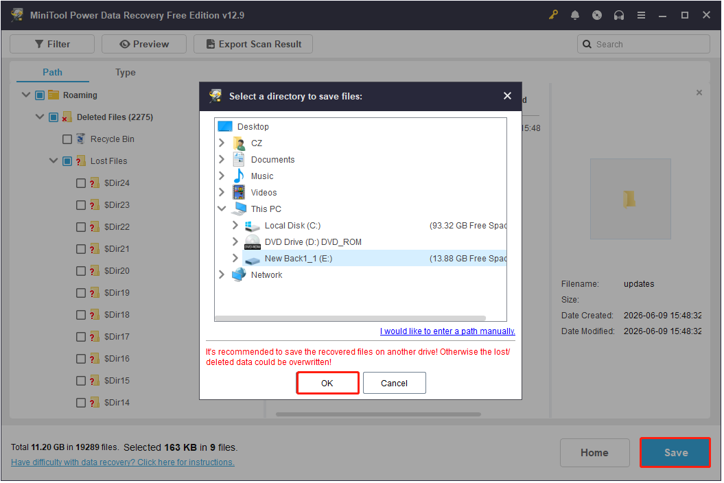Click the disc icon in title bar
Viewport: 724px width, 483px height.
coord(597,15)
